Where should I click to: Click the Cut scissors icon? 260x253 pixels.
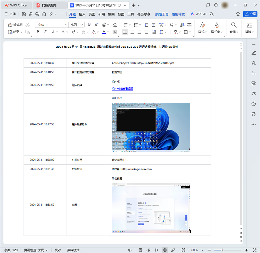(x=27, y=25)
